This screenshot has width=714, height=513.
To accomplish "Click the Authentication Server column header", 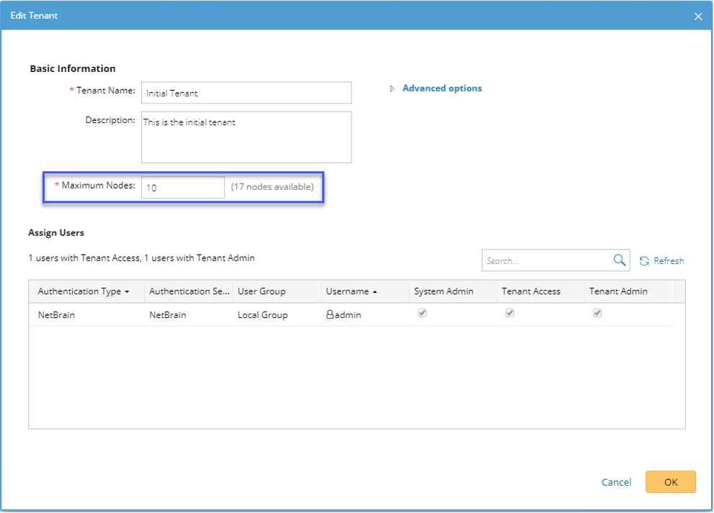I will (x=189, y=291).
